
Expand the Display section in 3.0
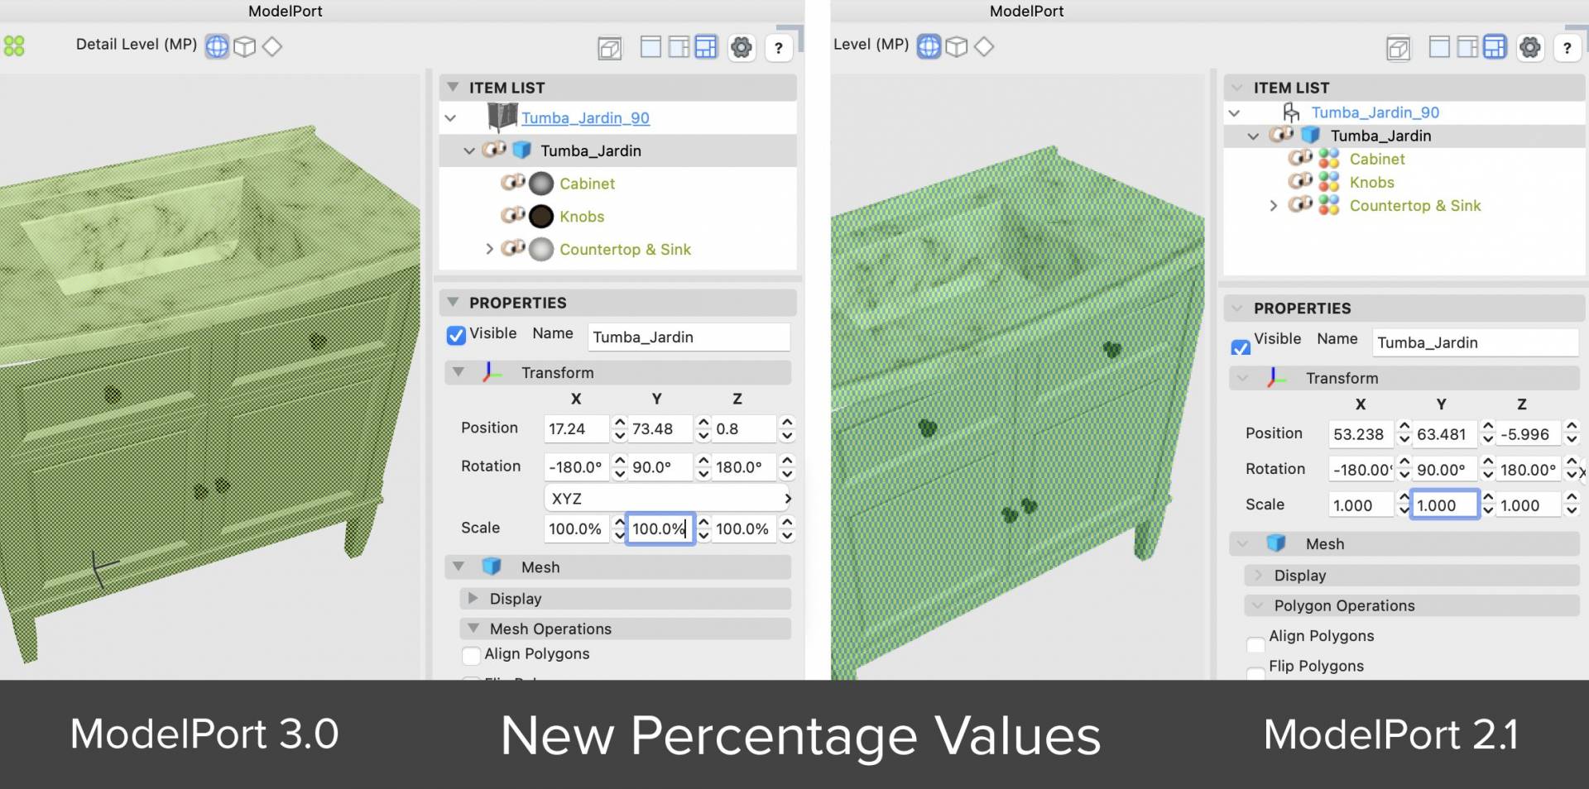(473, 598)
